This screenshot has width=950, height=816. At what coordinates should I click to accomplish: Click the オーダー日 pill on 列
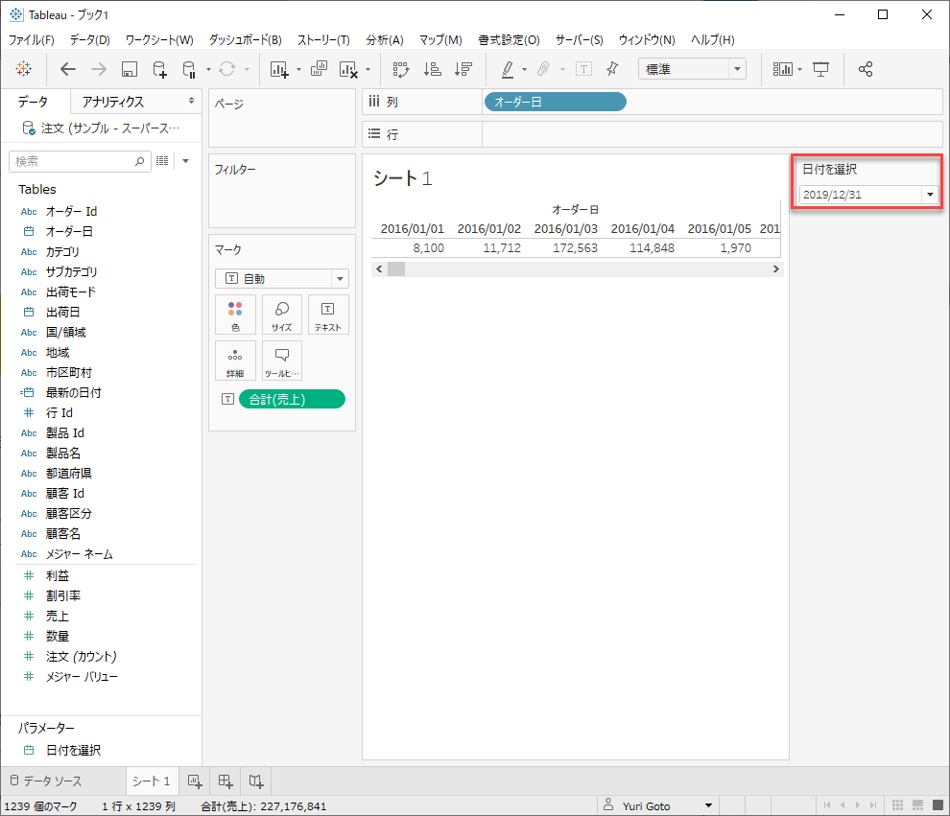click(x=555, y=100)
